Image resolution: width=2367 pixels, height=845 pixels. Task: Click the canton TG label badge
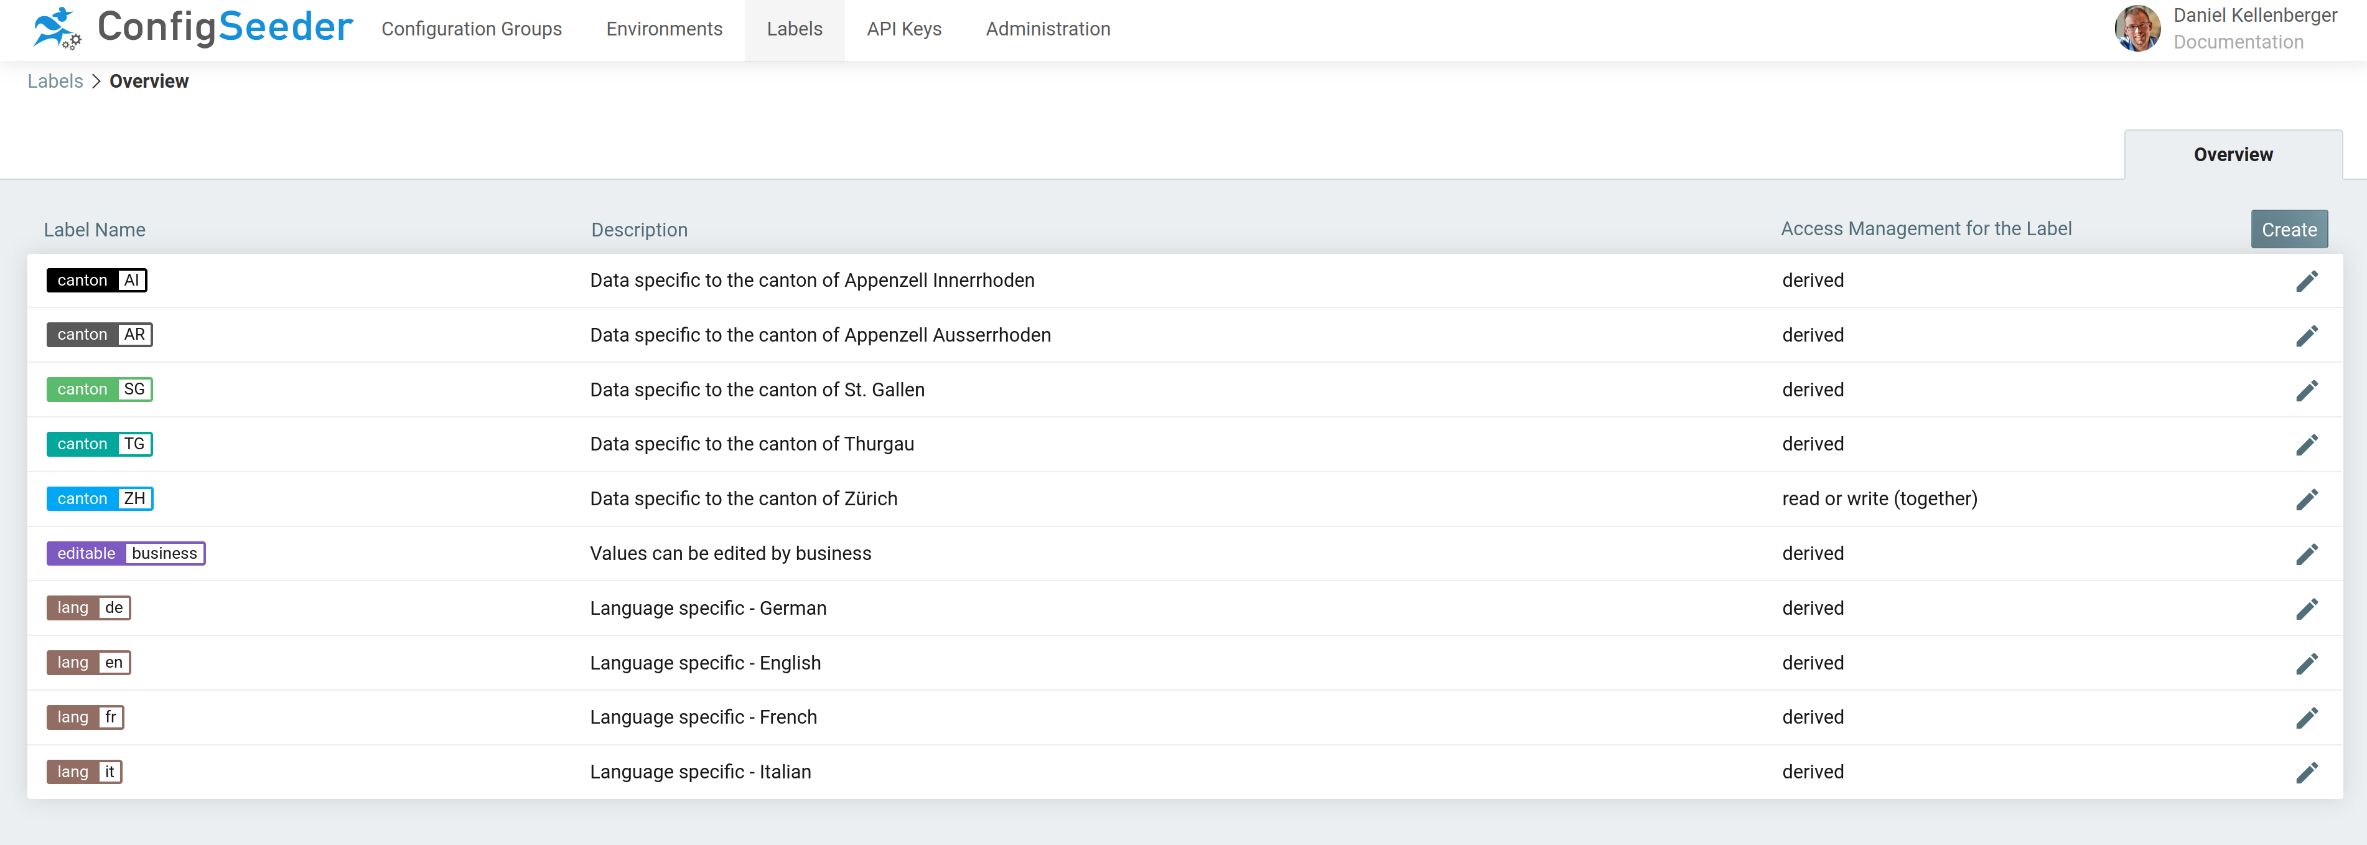coord(99,444)
